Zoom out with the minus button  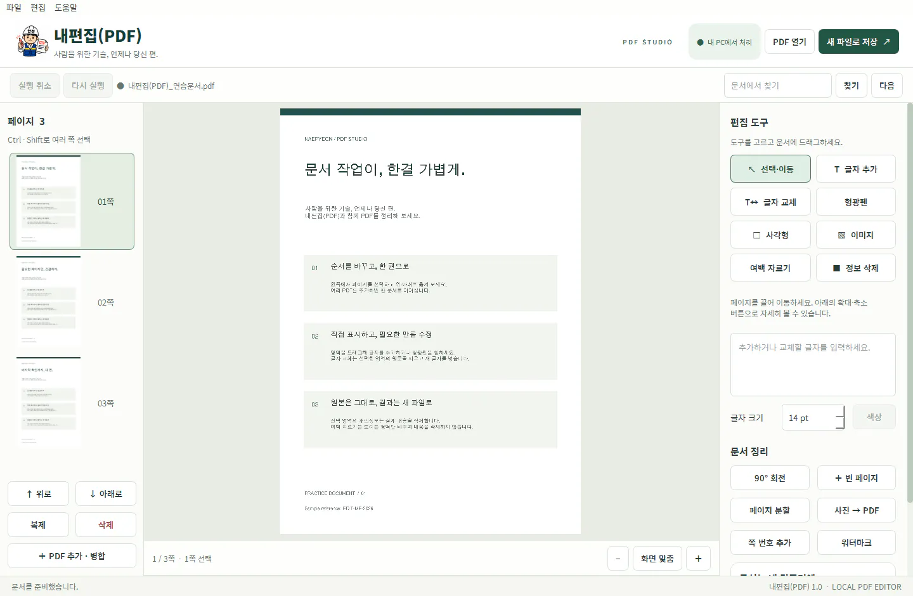click(618, 558)
